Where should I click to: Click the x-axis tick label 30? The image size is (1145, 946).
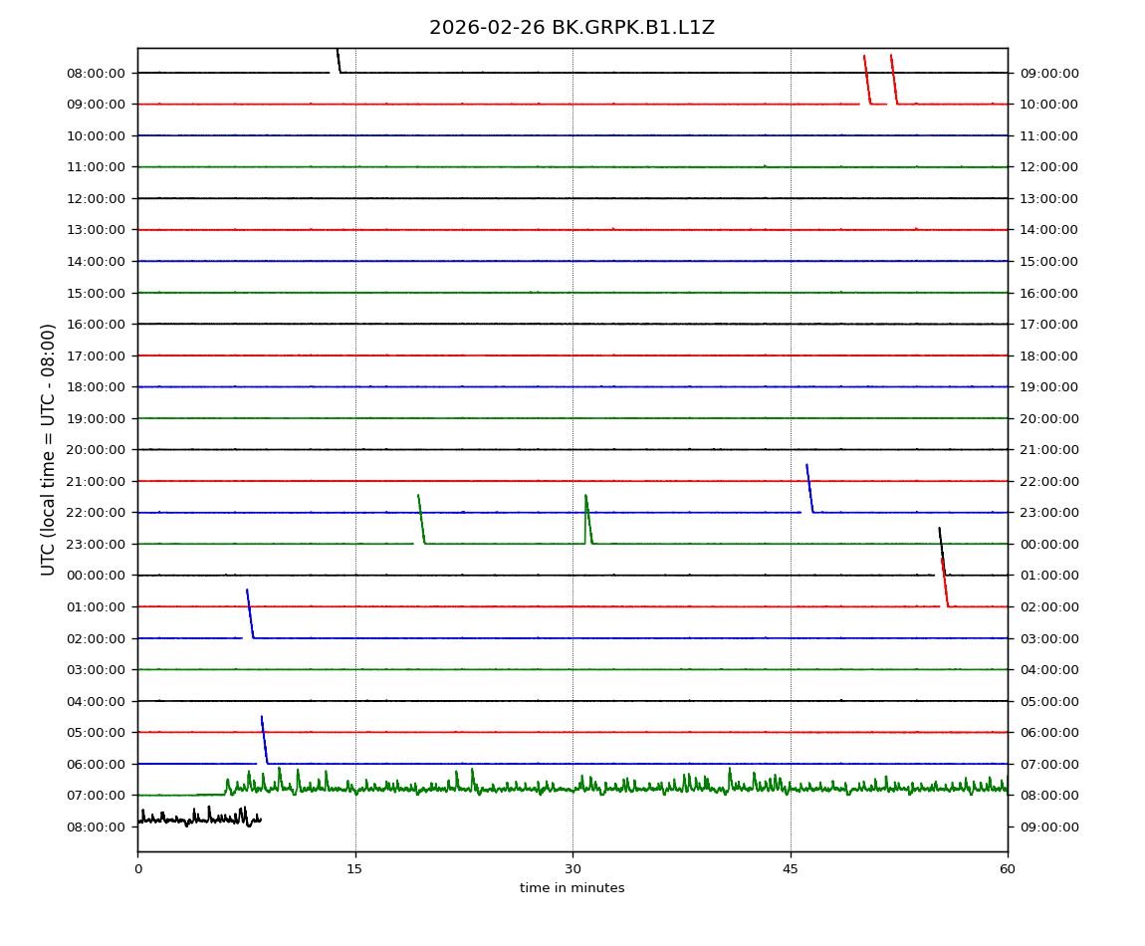click(572, 869)
